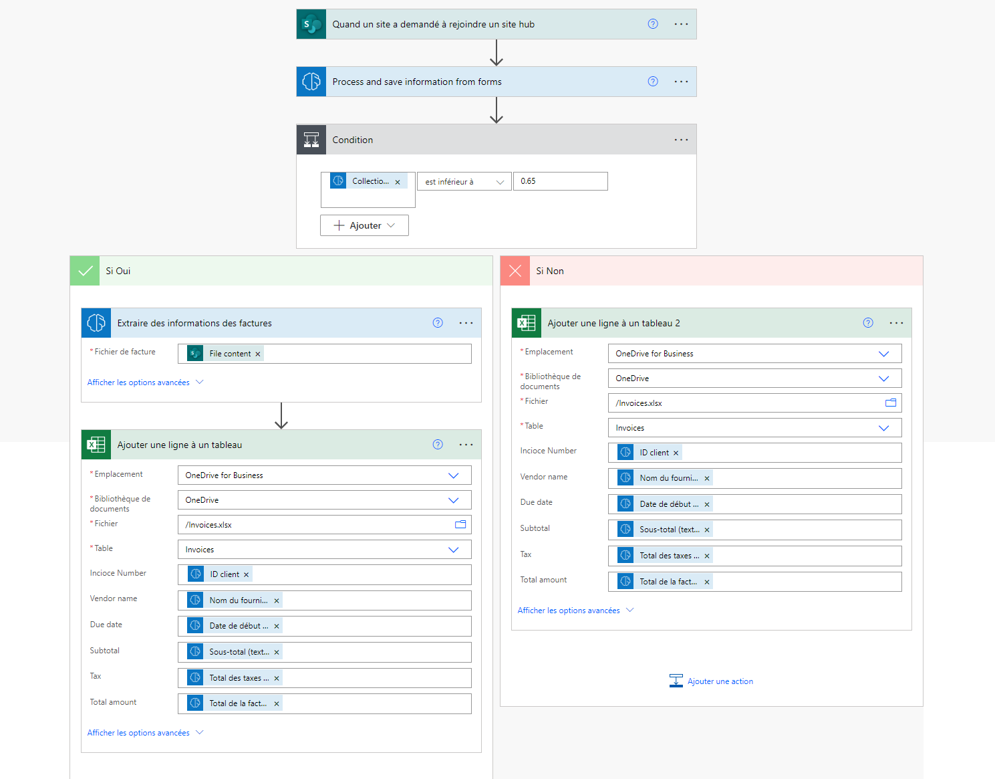Browse file picker icon in tableau 2 Fichier
This screenshot has height=779, width=995.
point(891,403)
